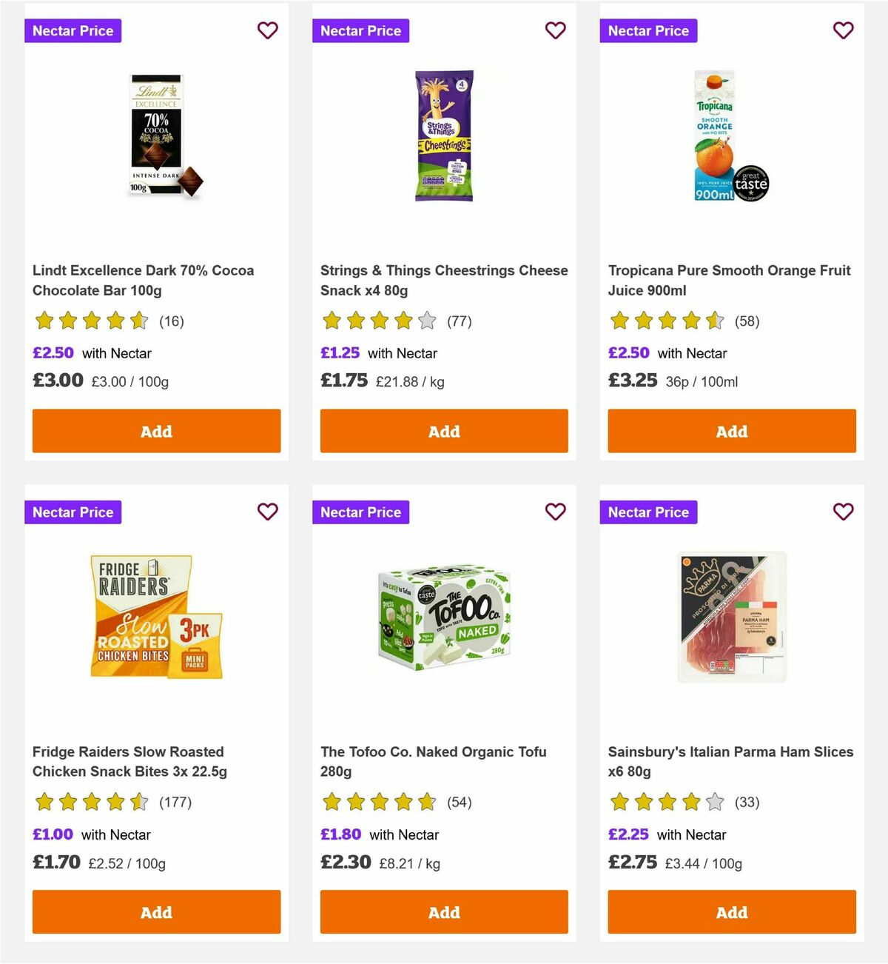Viewport: 888px width, 964px height.
Task: Open the (33) reviews for Parma Ham
Action: [746, 802]
